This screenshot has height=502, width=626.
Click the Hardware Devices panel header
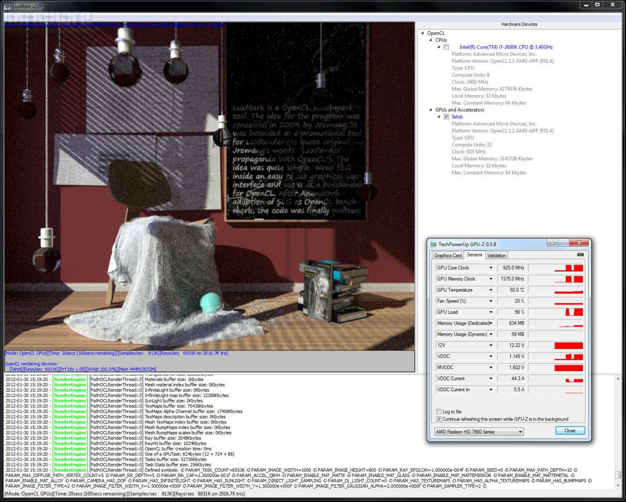pos(519,24)
